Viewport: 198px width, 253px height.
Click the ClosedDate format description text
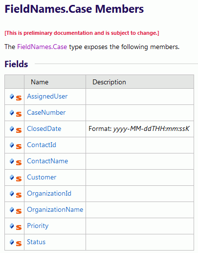[x=139, y=129]
